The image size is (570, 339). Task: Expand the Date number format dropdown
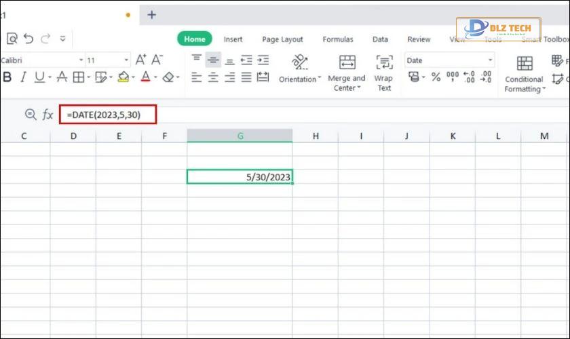pyautogui.click(x=490, y=60)
